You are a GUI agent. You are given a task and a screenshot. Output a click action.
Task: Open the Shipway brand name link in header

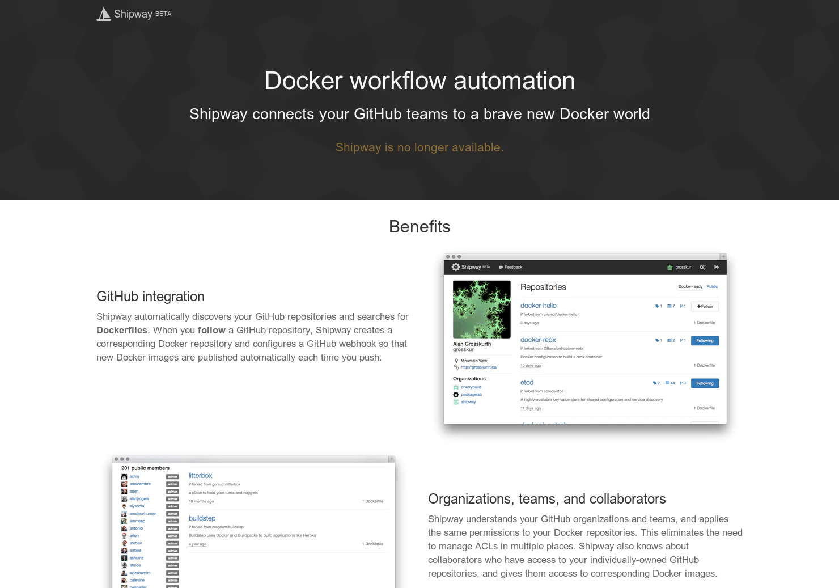point(133,14)
